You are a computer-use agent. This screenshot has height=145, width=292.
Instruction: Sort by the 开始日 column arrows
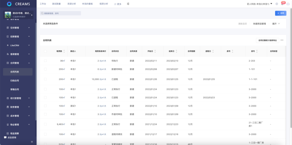click(x=155, y=51)
